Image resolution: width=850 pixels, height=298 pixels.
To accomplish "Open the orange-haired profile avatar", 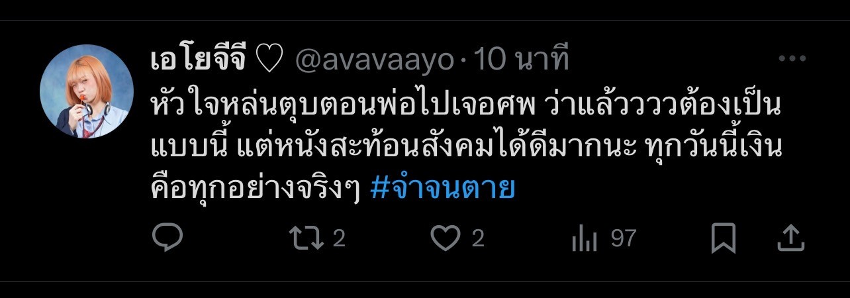I will pyautogui.click(x=87, y=91).
